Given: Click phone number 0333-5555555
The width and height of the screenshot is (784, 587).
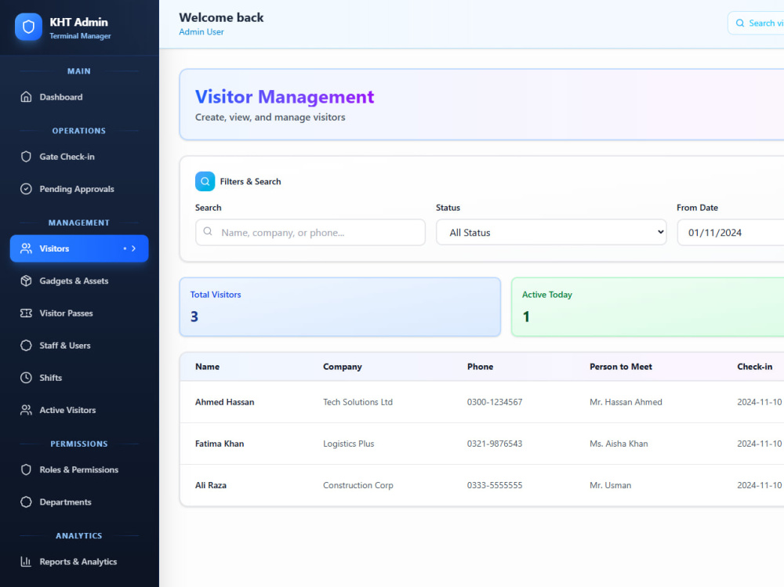Looking at the screenshot, I should [x=495, y=485].
